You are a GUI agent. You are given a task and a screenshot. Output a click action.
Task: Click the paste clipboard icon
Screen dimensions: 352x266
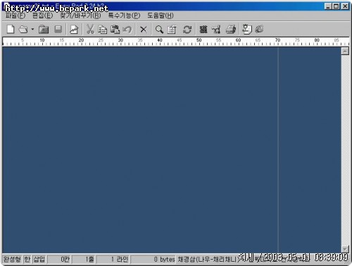coord(115,30)
